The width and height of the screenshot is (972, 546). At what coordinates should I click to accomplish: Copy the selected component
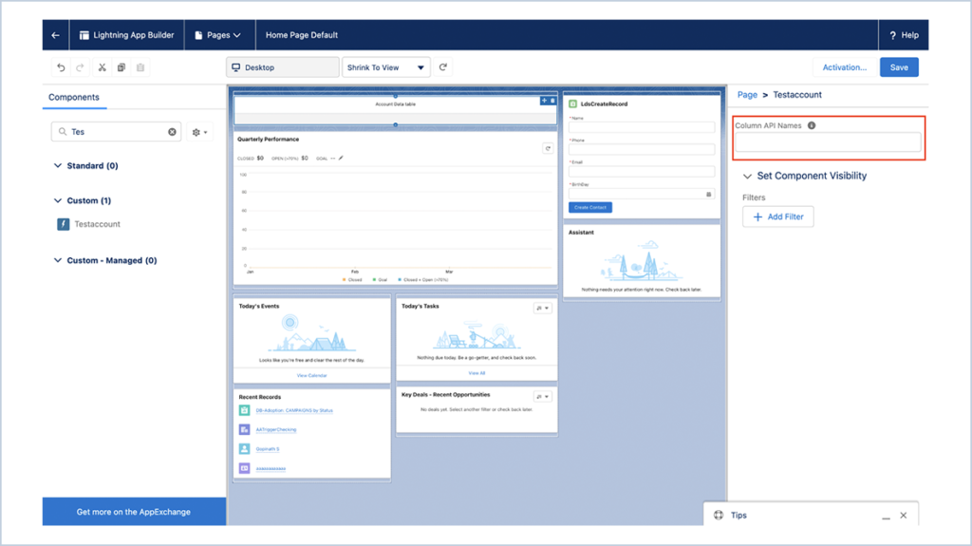point(121,67)
